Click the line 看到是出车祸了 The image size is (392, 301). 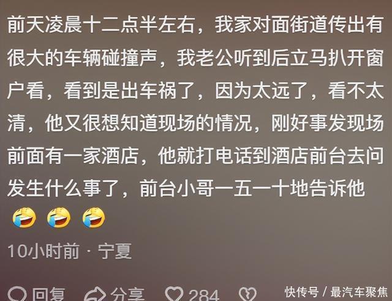[x=195, y=90]
